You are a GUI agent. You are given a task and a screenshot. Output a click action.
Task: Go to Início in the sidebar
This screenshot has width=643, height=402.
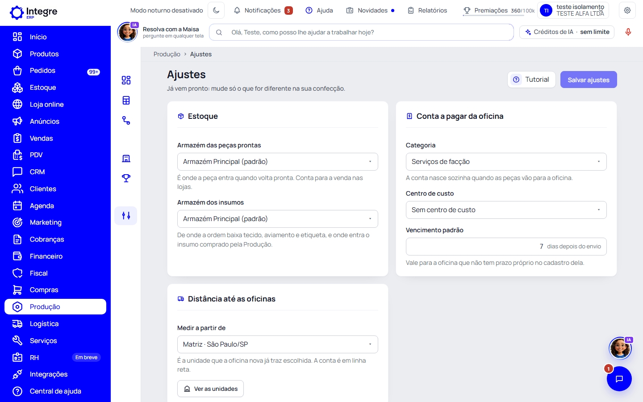pos(55,37)
